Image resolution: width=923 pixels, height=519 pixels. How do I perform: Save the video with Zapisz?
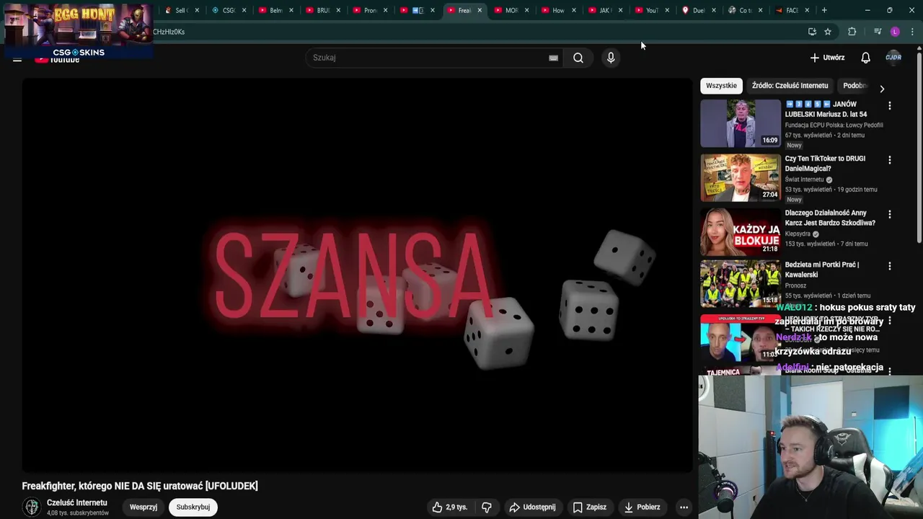[589, 507]
